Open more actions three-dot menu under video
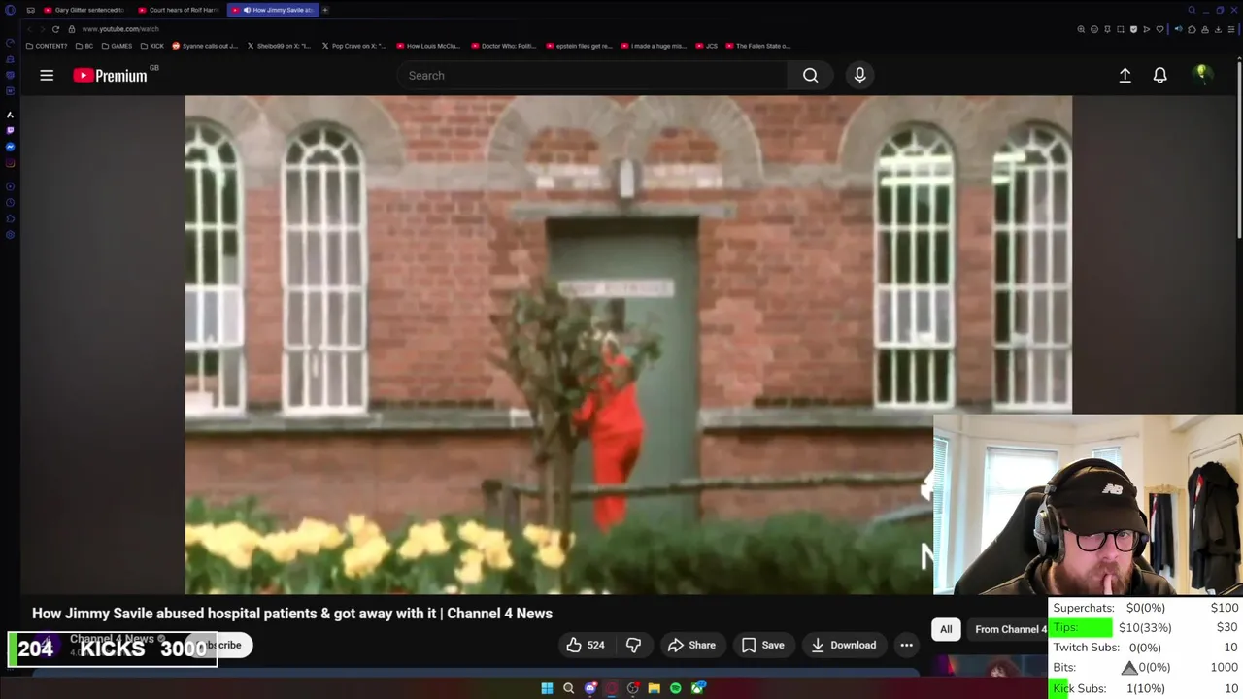Image resolution: width=1243 pixels, height=699 pixels. coord(906,645)
